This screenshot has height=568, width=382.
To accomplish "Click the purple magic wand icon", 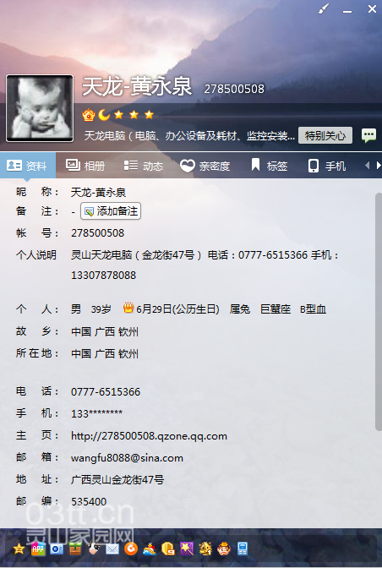I will point(187,549).
